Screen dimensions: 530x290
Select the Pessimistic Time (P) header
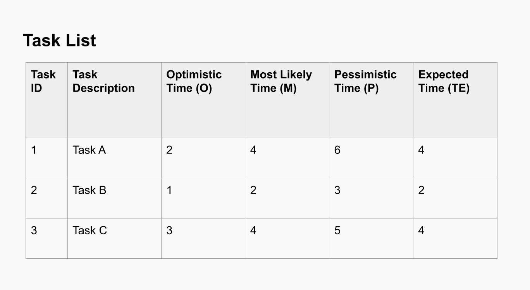[x=365, y=81]
